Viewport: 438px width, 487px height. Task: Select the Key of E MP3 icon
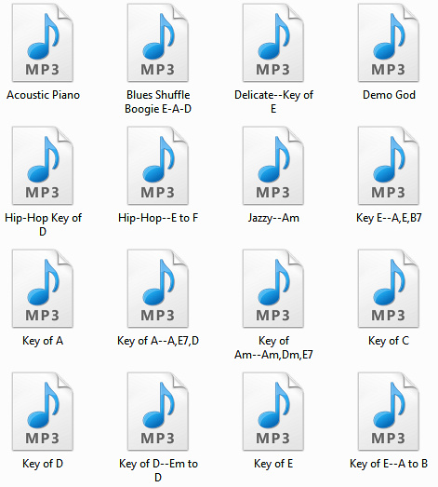click(x=273, y=412)
